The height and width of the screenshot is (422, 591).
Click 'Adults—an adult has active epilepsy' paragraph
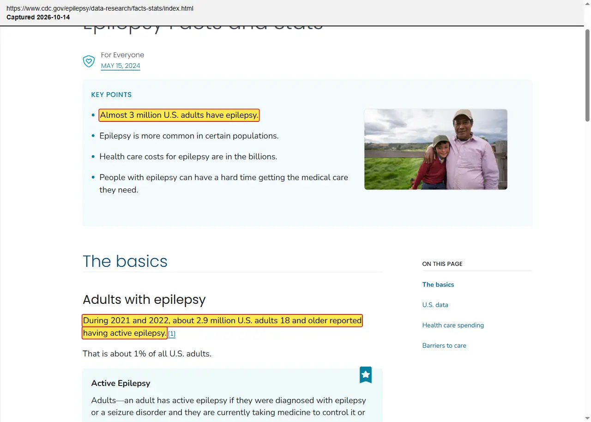click(x=229, y=406)
